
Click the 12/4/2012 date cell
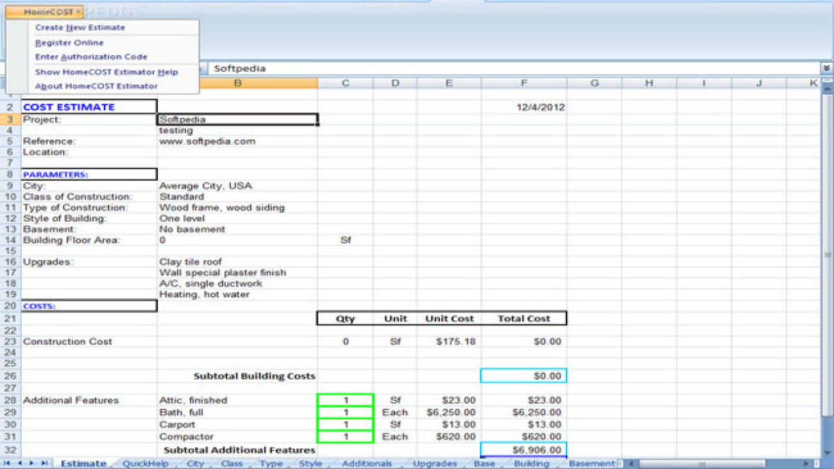click(x=524, y=107)
